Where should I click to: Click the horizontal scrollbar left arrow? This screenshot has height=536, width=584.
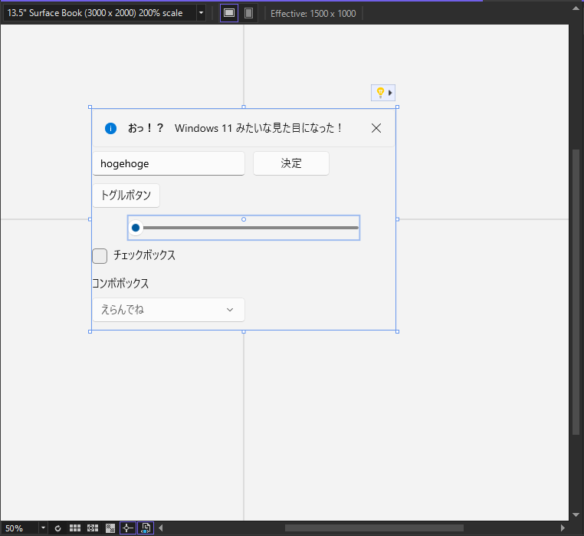(161, 528)
